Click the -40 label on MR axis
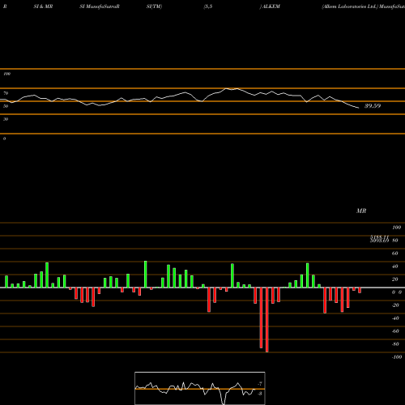The height and width of the screenshot is (405, 405). (395, 318)
